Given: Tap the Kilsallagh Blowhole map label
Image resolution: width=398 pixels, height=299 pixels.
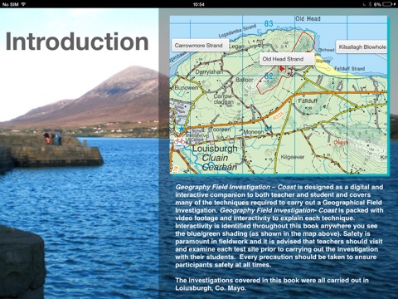Looking at the screenshot, I should (x=362, y=47).
